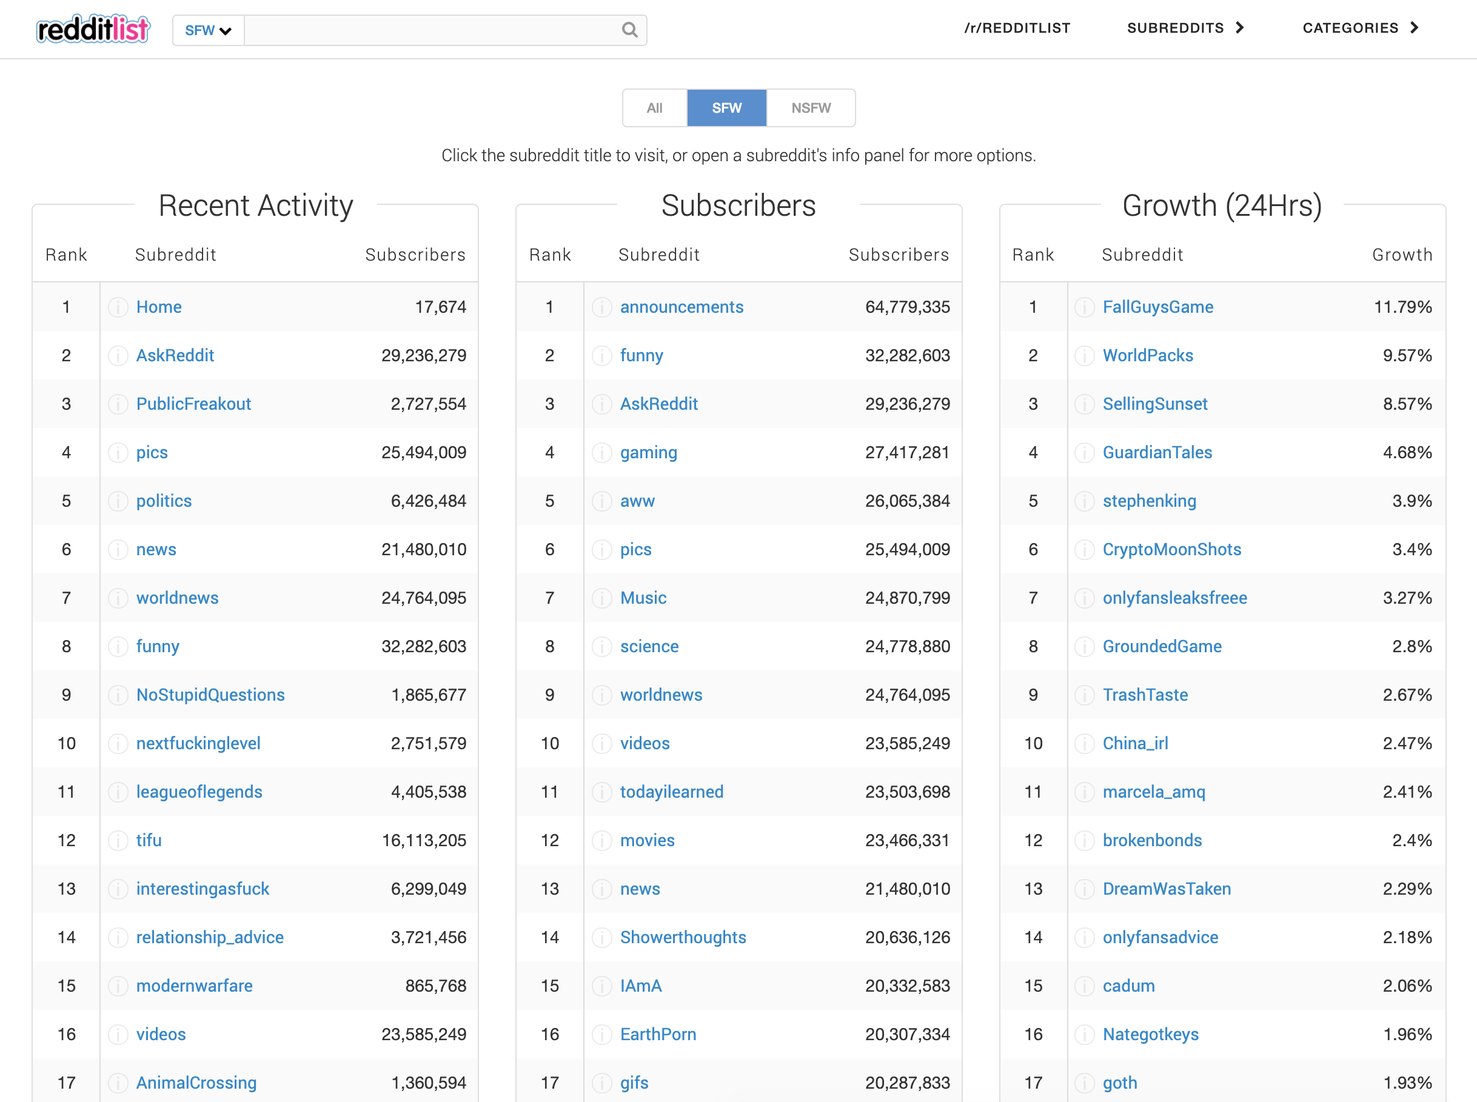Open info panel for AskReddit in Recent Activity

[118, 356]
